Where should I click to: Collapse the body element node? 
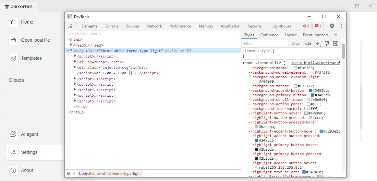point(71,50)
